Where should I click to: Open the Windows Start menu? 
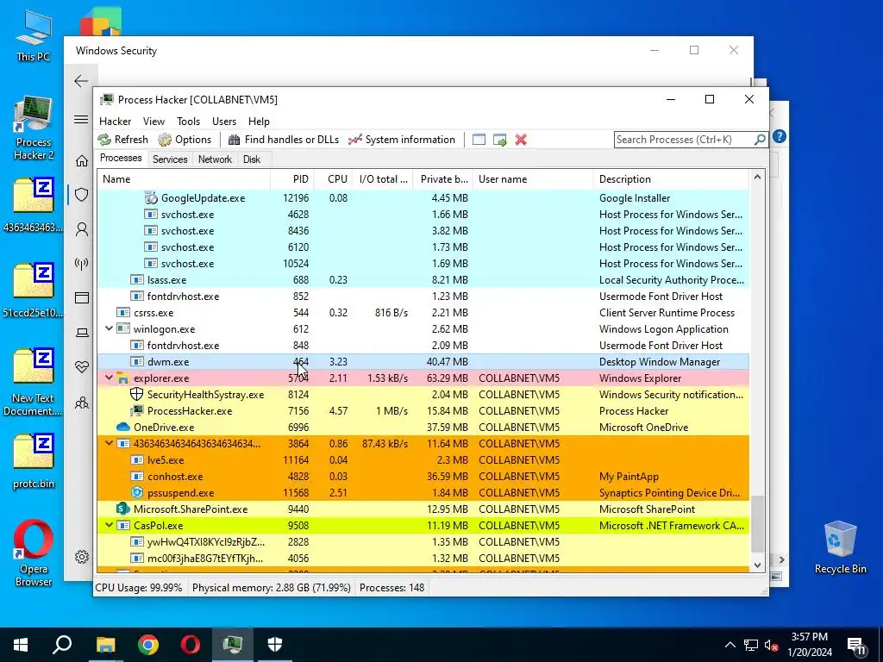(x=21, y=645)
